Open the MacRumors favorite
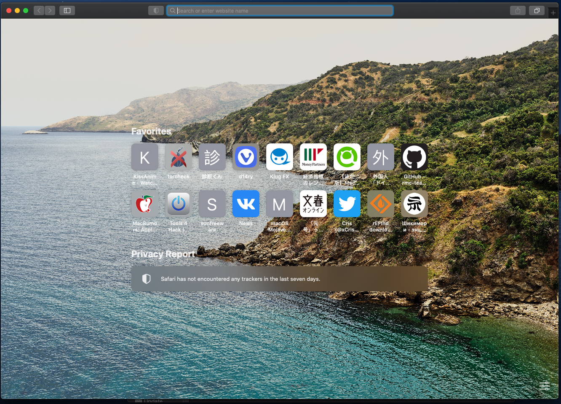The width and height of the screenshot is (561, 404). pos(145,204)
